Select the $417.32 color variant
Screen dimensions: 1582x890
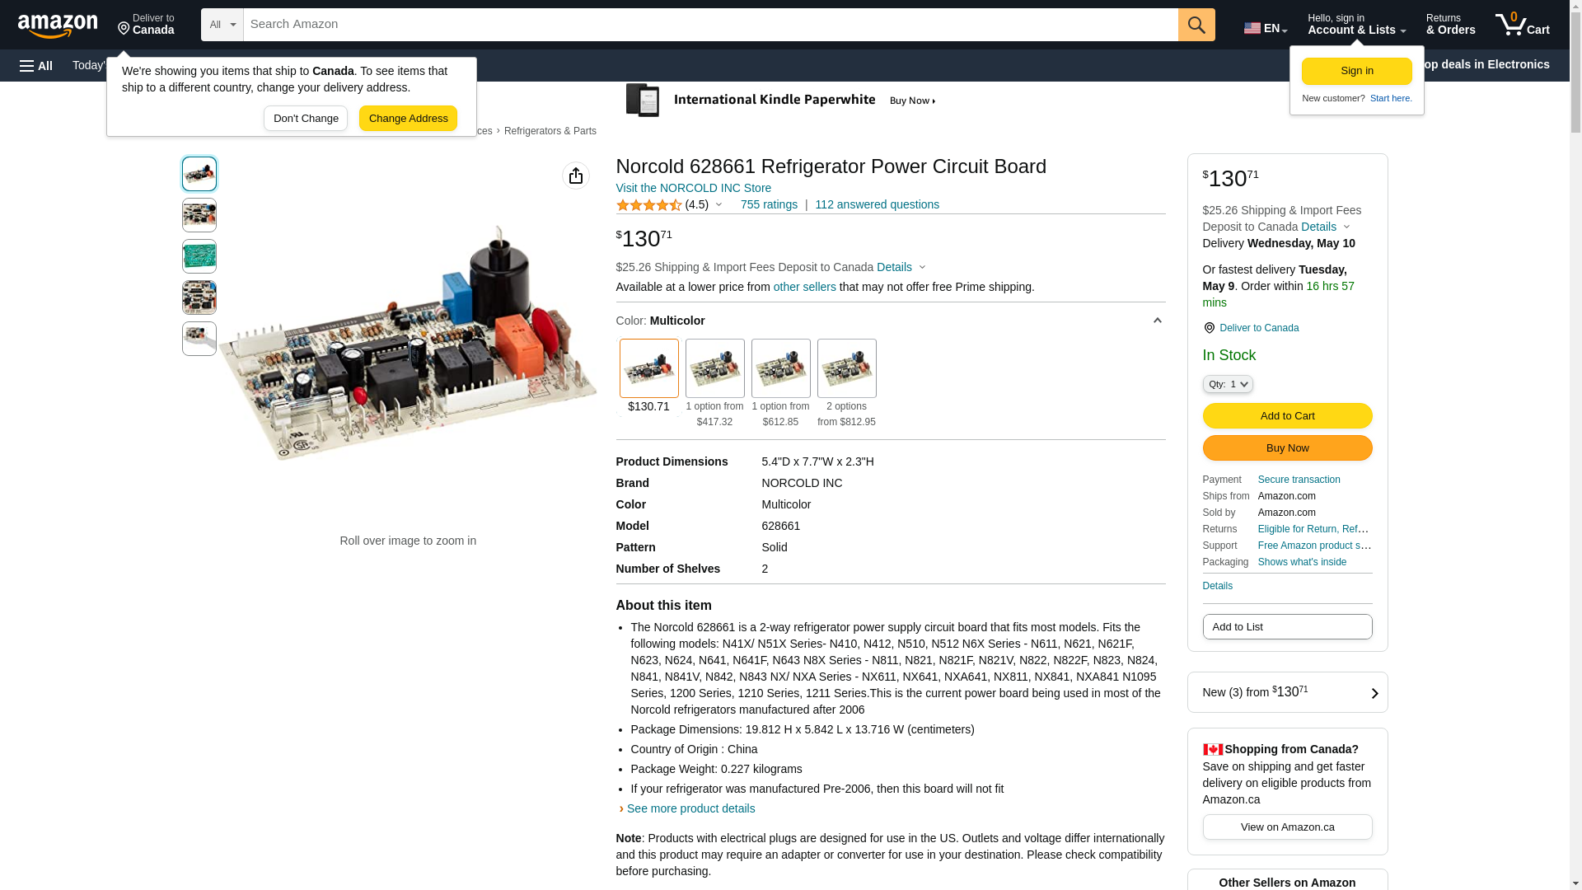click(714, 368)
